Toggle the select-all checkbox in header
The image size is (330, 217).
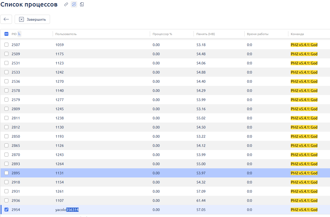pos(7,34)
